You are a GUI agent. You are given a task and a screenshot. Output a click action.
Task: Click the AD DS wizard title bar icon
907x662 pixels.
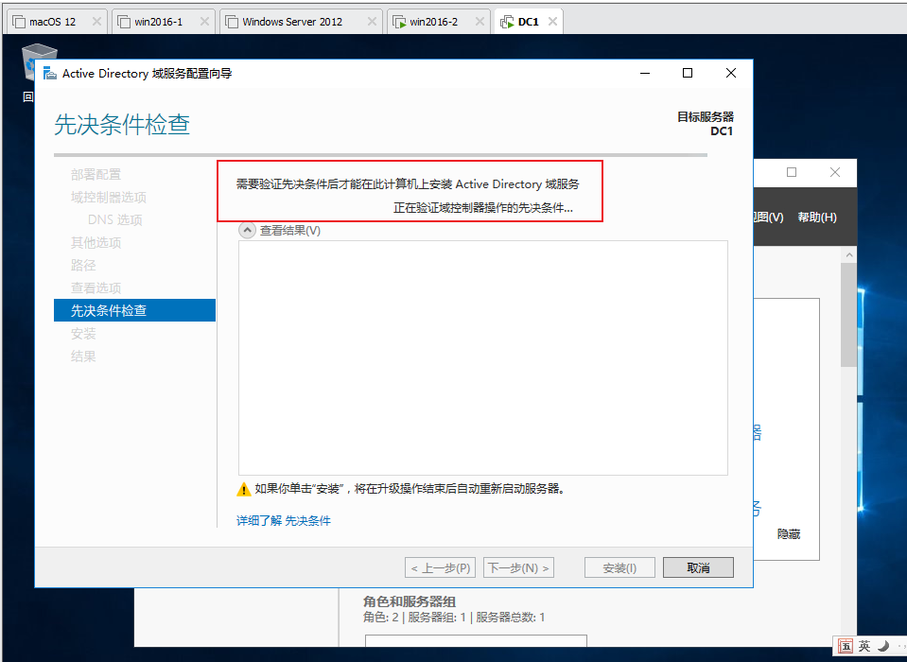coord(50,74)
